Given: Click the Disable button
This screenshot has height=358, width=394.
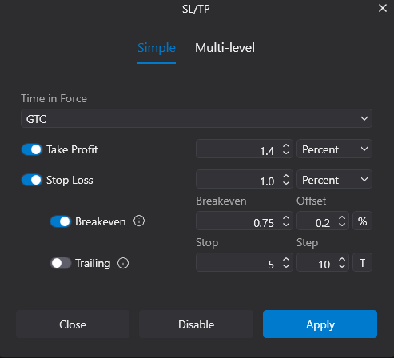Looking at the screenshot, I should (196, 324).
